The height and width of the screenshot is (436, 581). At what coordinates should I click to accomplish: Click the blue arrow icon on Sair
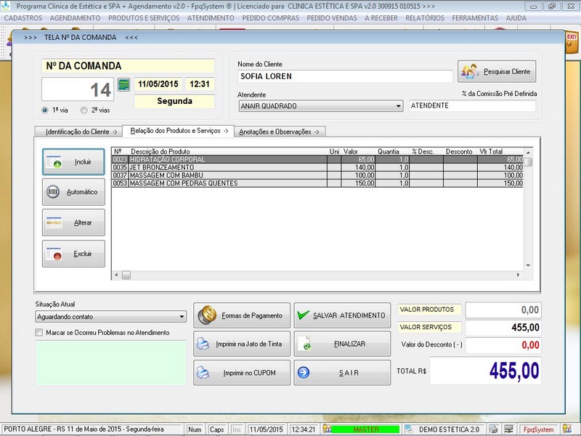[x=304, y=373]
